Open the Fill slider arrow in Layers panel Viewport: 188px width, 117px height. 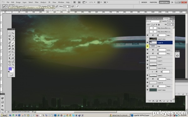(x=173, y=24)
